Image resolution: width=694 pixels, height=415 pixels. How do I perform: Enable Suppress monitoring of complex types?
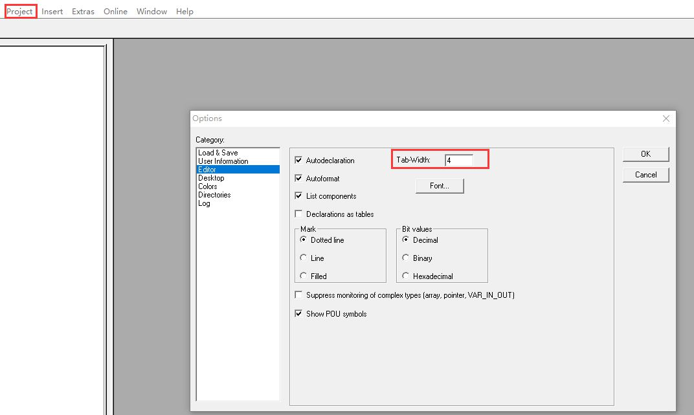tap(298, 295)
